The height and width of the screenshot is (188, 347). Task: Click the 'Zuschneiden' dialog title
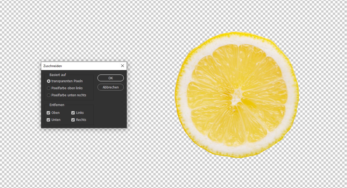point(53,66)
